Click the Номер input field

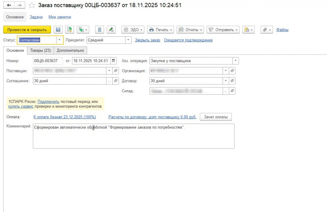48,61
